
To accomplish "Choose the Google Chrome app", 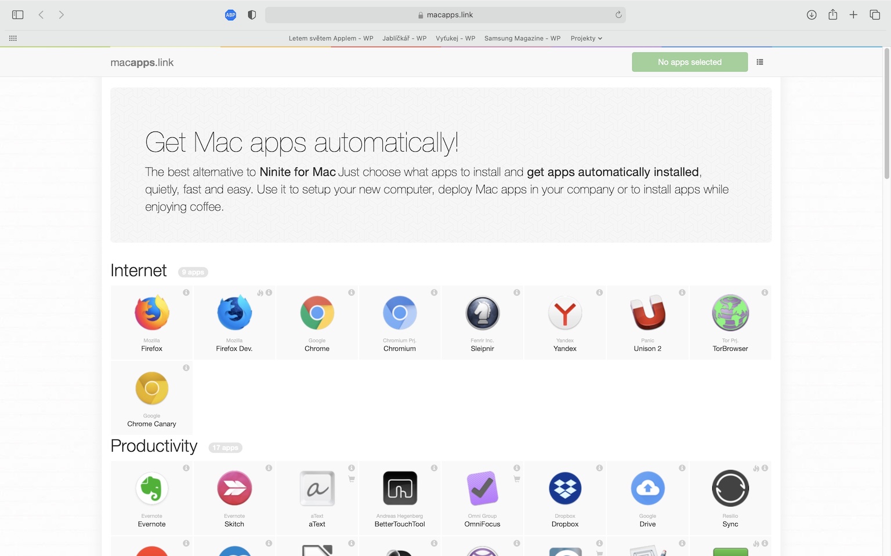I will [x=317, y=313].
